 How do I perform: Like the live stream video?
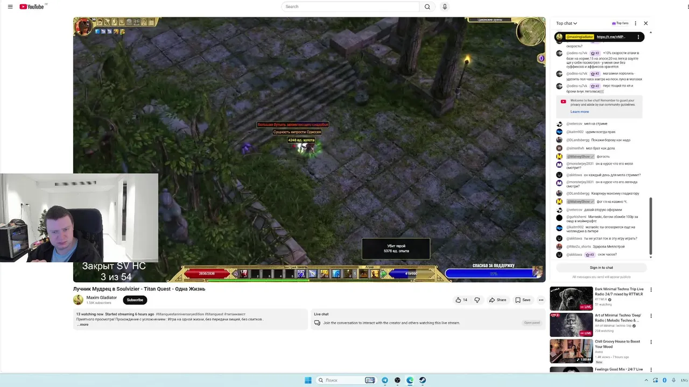461,300
